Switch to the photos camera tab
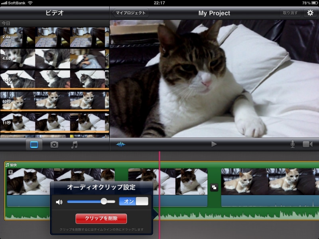Image resolution: width=319 pixels, height=239 pixels. point(54,145)
